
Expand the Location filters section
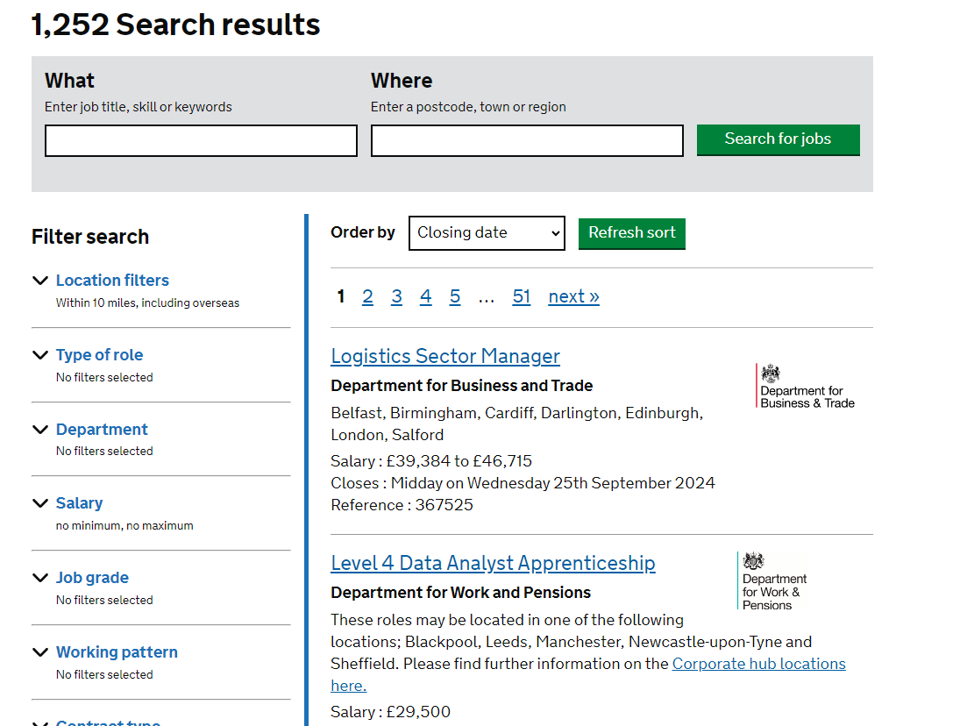[112, 281]
